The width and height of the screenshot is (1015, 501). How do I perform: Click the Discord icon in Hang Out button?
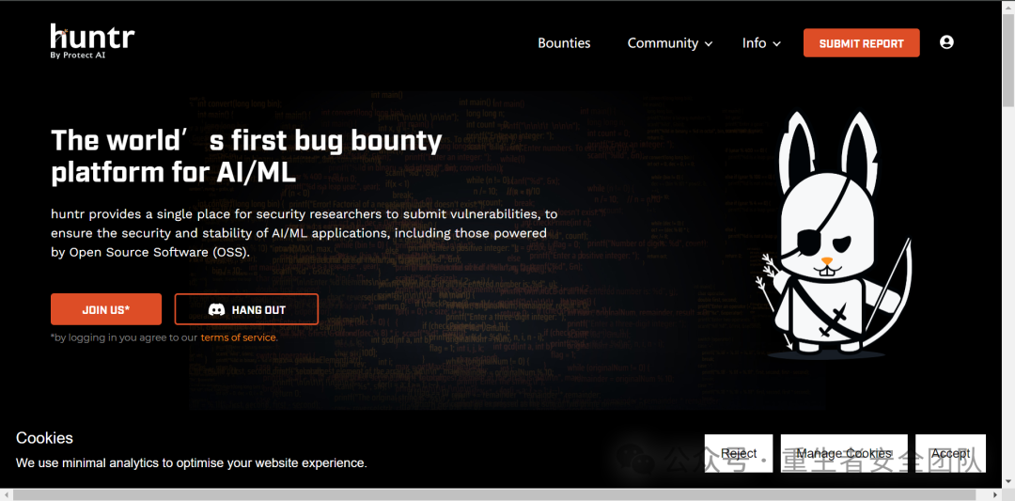tap(217, 309)
